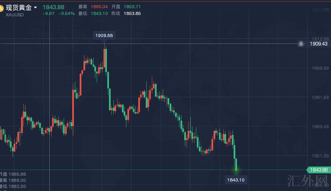331x191 pixels.
Task: Click the horizontal alert line at 1909
Action: click(204, 44)
